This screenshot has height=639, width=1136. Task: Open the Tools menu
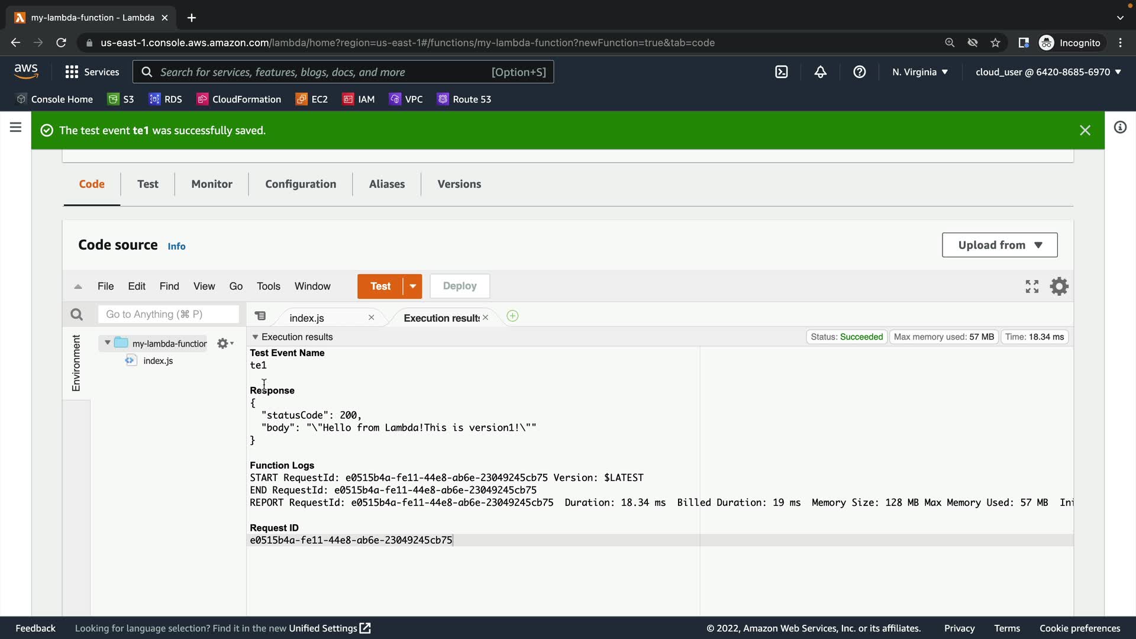coord(268,286)
